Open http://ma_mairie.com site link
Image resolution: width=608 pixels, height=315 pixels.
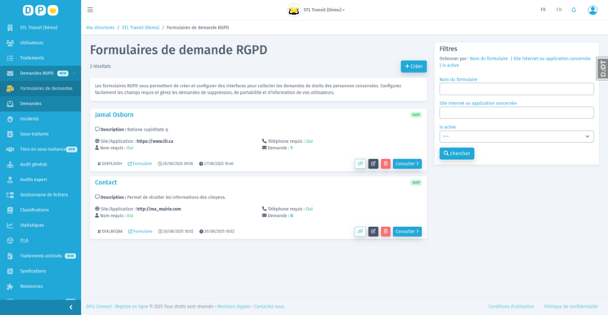(x=159, y=209)
